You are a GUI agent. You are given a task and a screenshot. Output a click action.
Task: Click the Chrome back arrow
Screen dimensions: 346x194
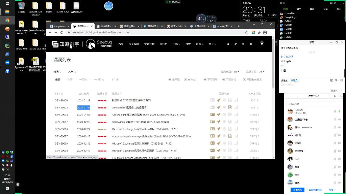point(50,32)
